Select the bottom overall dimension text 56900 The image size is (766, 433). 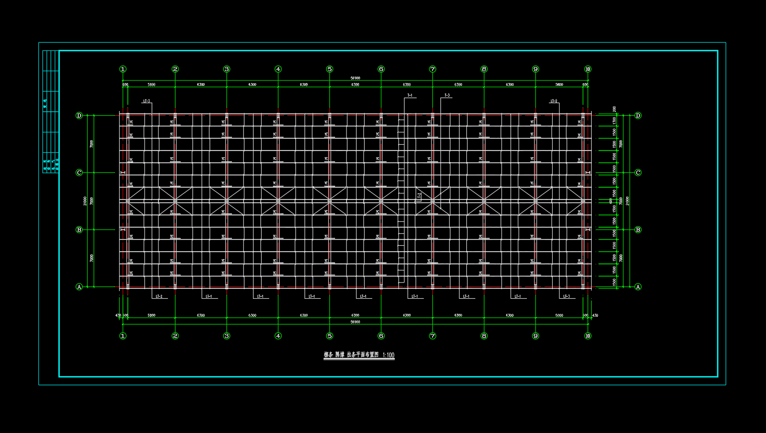(x=355, y=322)
